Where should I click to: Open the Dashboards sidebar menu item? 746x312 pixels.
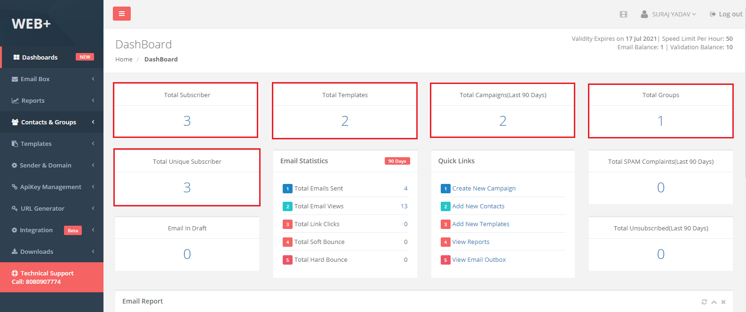[40, 57]
